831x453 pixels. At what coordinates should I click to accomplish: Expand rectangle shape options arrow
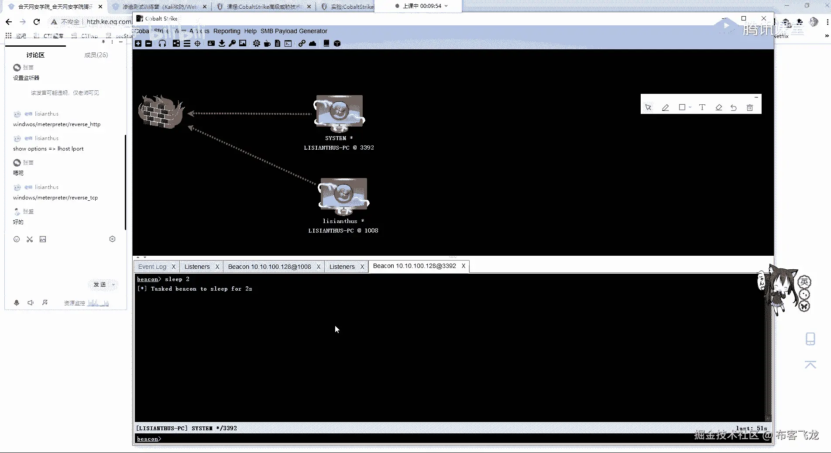click(690, 107)
